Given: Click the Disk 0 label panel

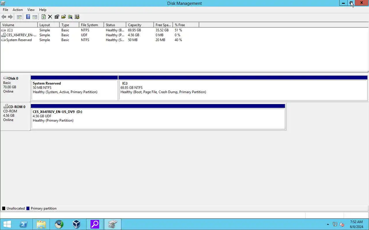Looking at the screenshot, I should coord(15,88).
